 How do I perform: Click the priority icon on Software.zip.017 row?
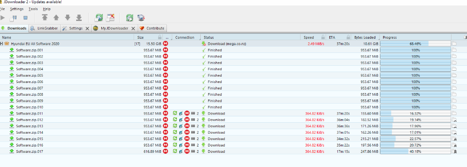[x=455, y=151]
